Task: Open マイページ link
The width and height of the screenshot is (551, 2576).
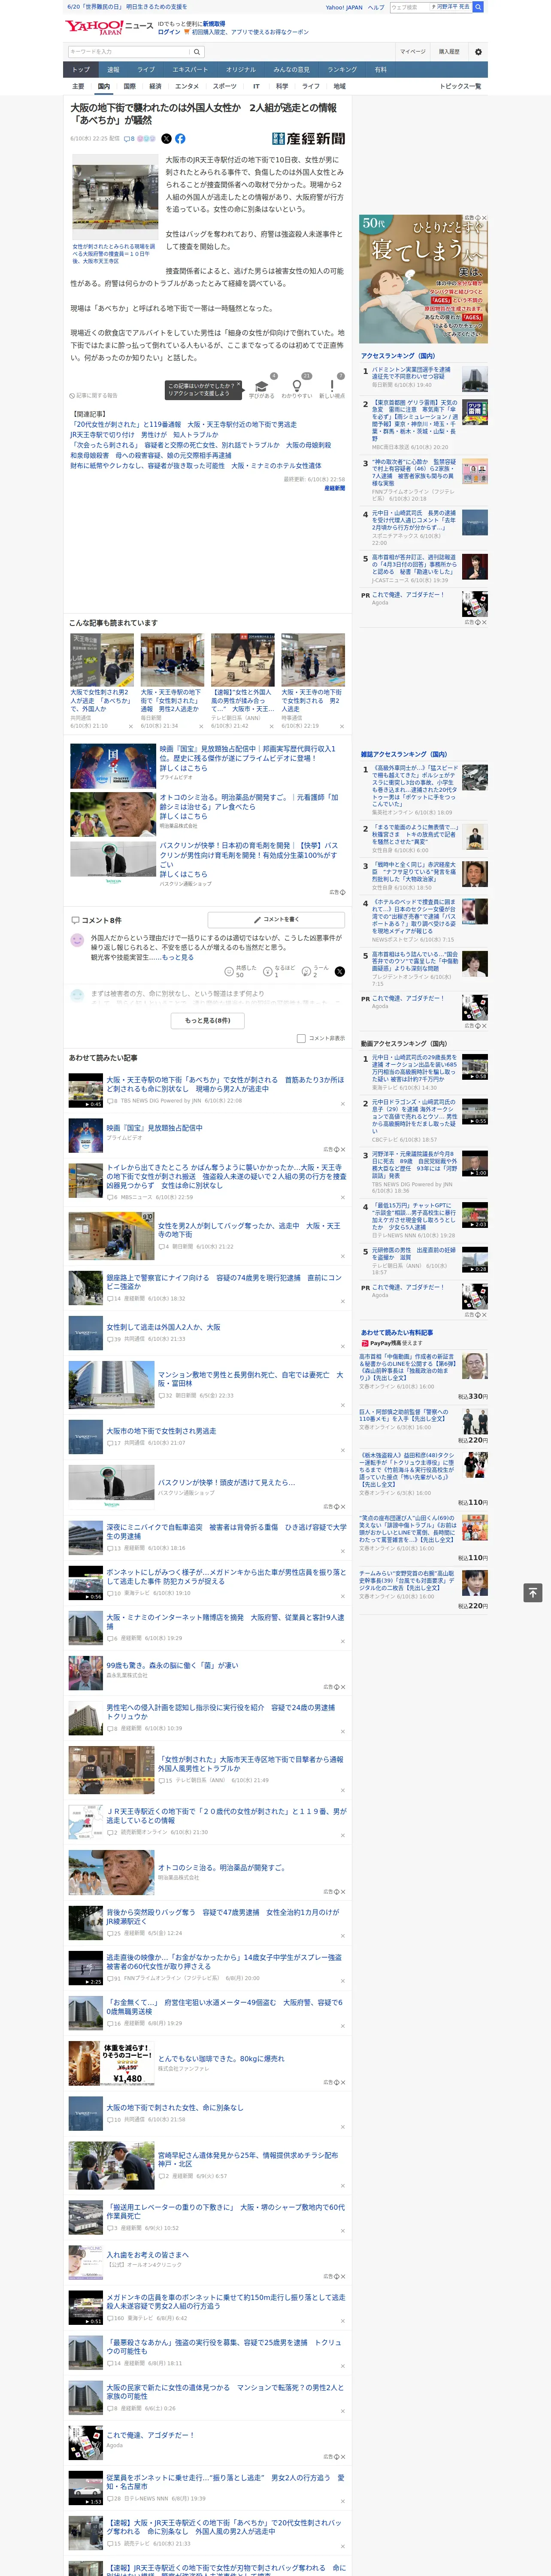Action: coord(413,52)
